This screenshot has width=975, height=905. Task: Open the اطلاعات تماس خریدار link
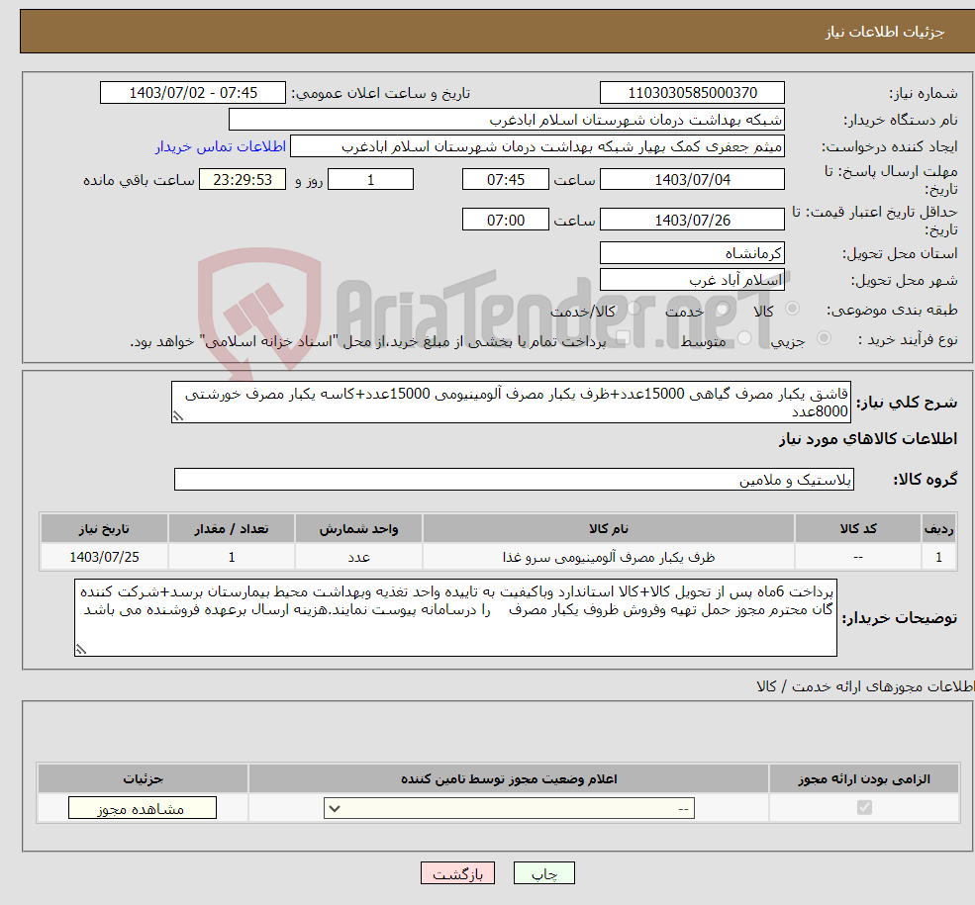tap(221, 146)
